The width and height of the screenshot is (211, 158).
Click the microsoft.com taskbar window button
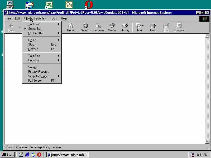pyautogui.click(x=68, y=155)
